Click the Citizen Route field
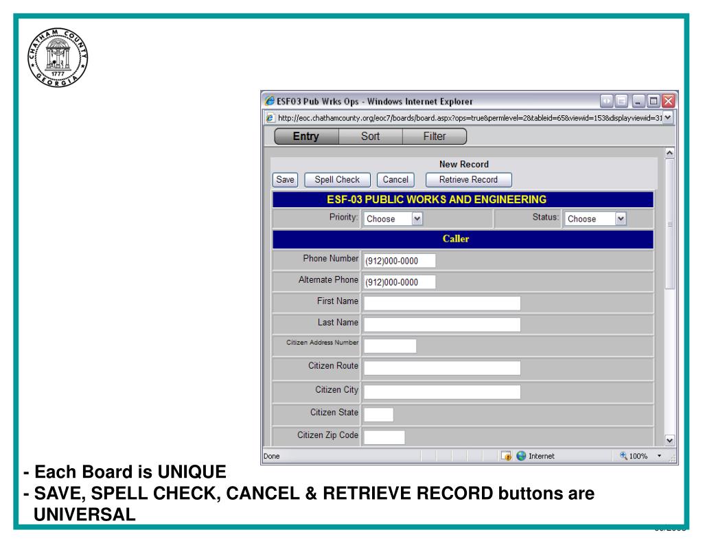The image size is (703, 543). [442, 368]
